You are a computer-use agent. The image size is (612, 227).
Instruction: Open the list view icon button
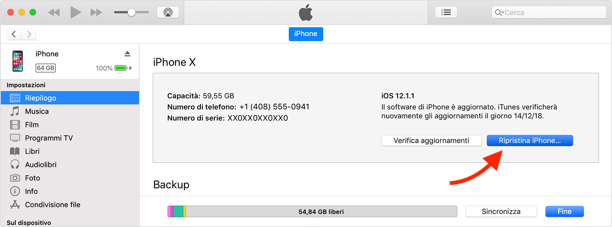click(x=446, y=13)
